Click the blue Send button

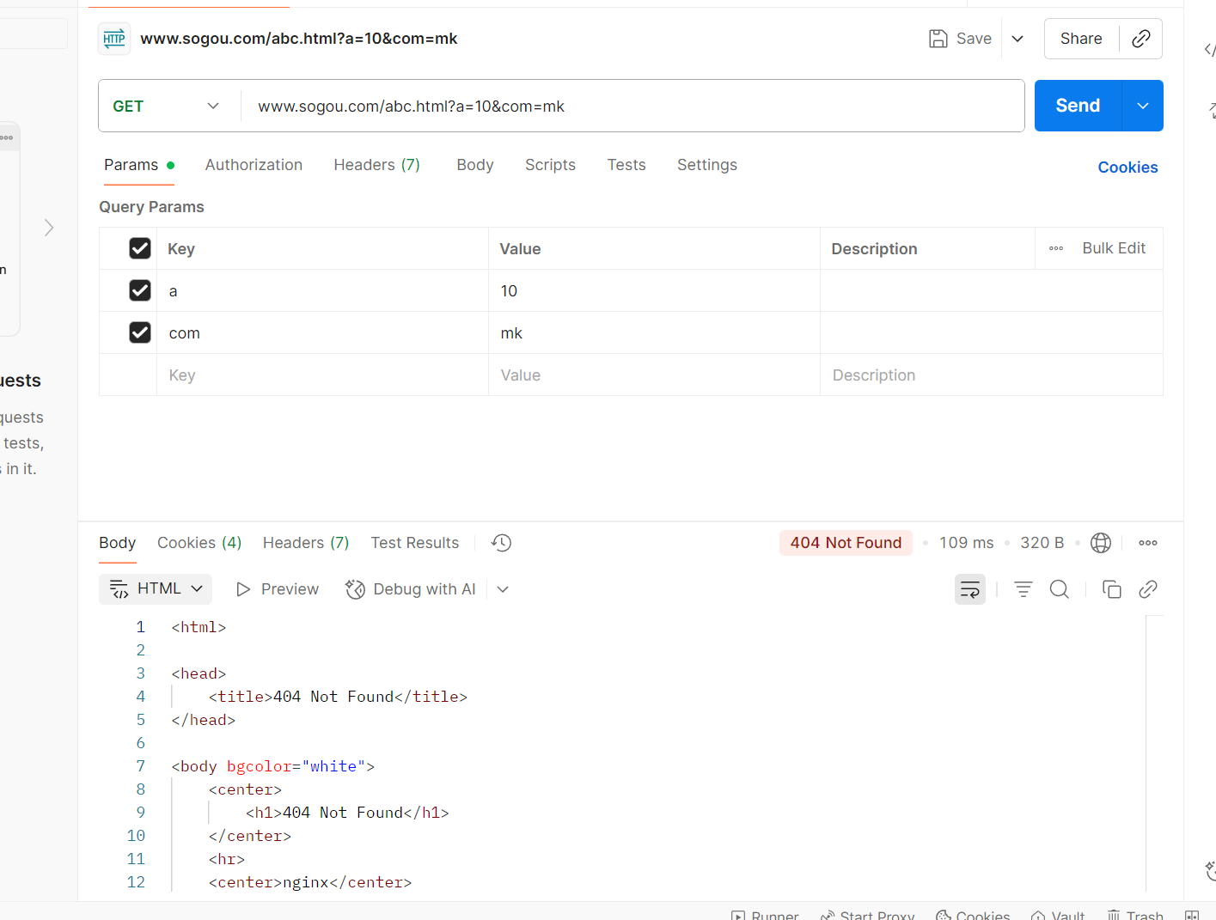pyautogui.click(x=1078, y=106)
